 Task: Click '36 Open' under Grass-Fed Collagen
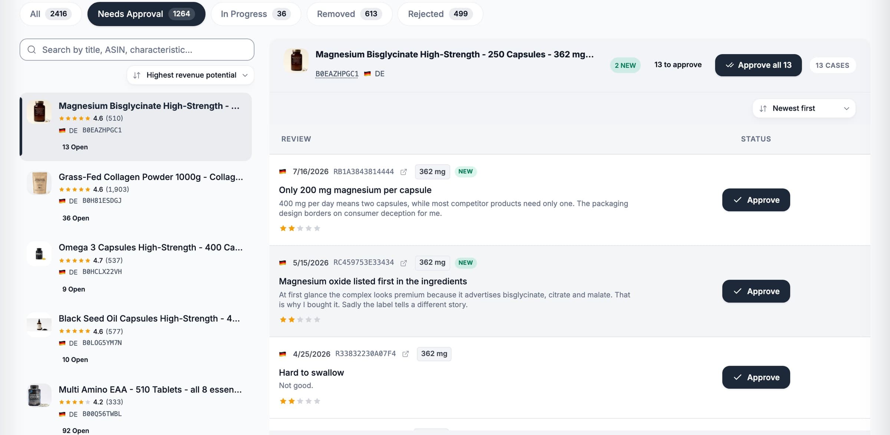click(76, 218)
